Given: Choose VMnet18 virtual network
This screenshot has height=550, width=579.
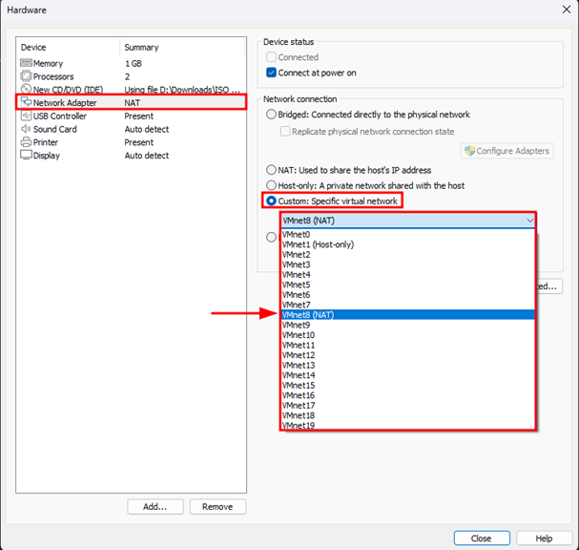Looking at the screenshot, I should click(408, 415).
